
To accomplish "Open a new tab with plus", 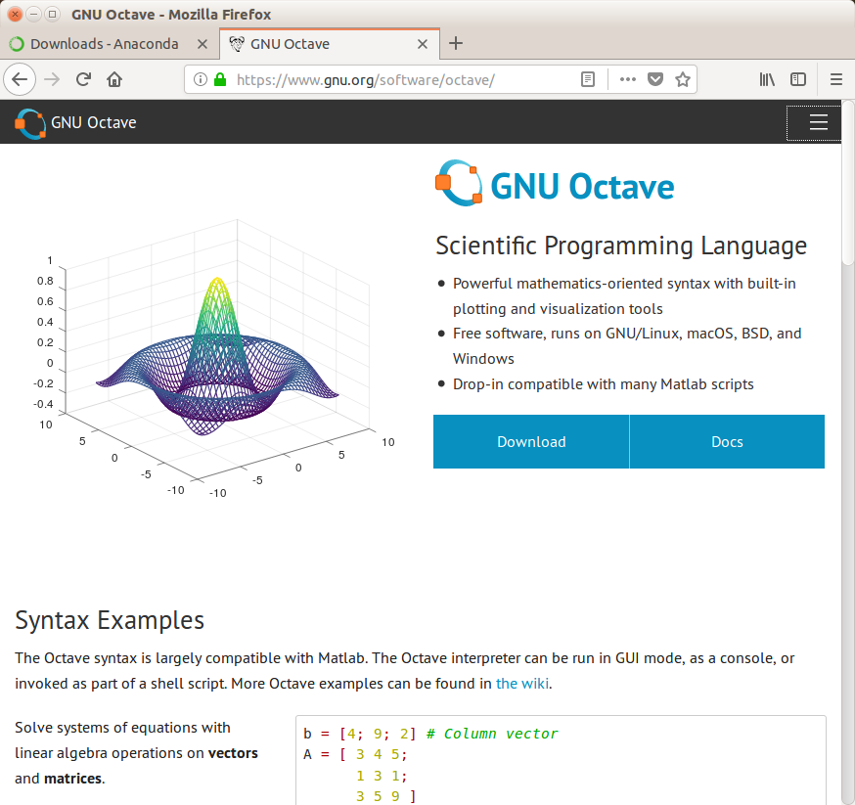I will [x=456, y=44].
